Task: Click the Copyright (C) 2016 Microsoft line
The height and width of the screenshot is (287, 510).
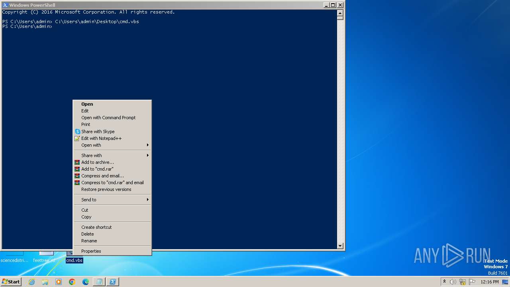Action: click(x=88, y=12)
